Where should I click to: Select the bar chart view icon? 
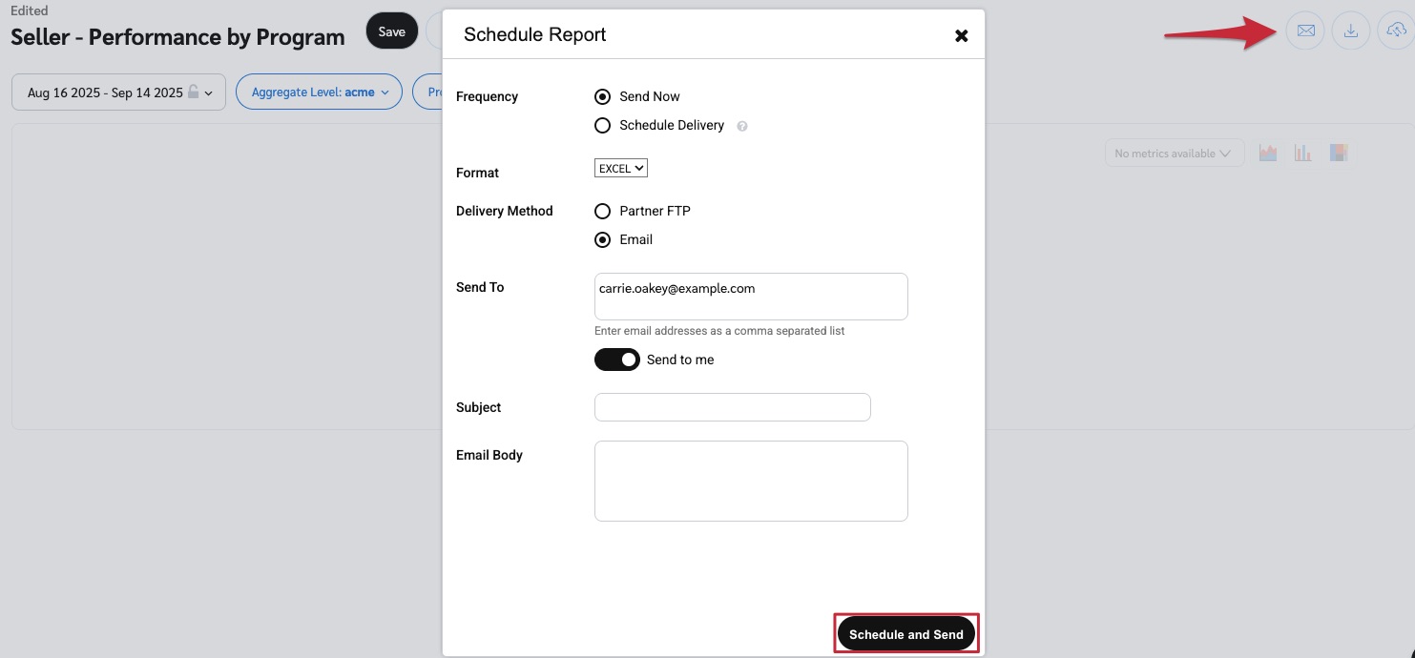click(x=1302, y=153)
